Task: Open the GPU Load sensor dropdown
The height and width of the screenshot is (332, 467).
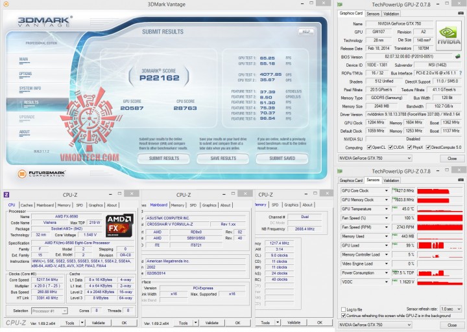Action: pos(387,245)
